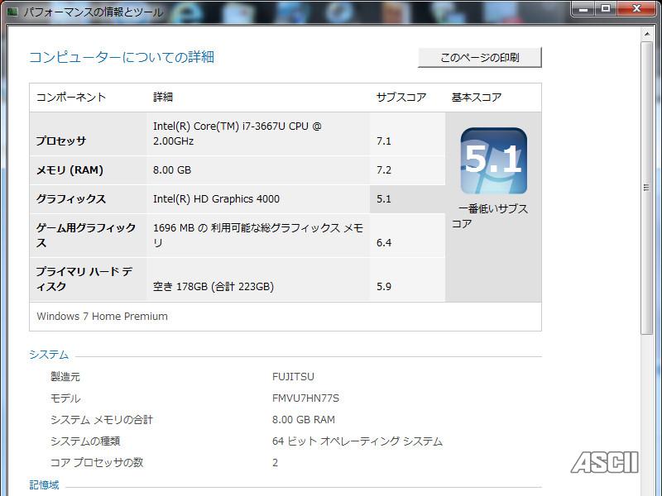Click the コンポーネント column header
Screen dimensions: 662x496
pos(71,98)
